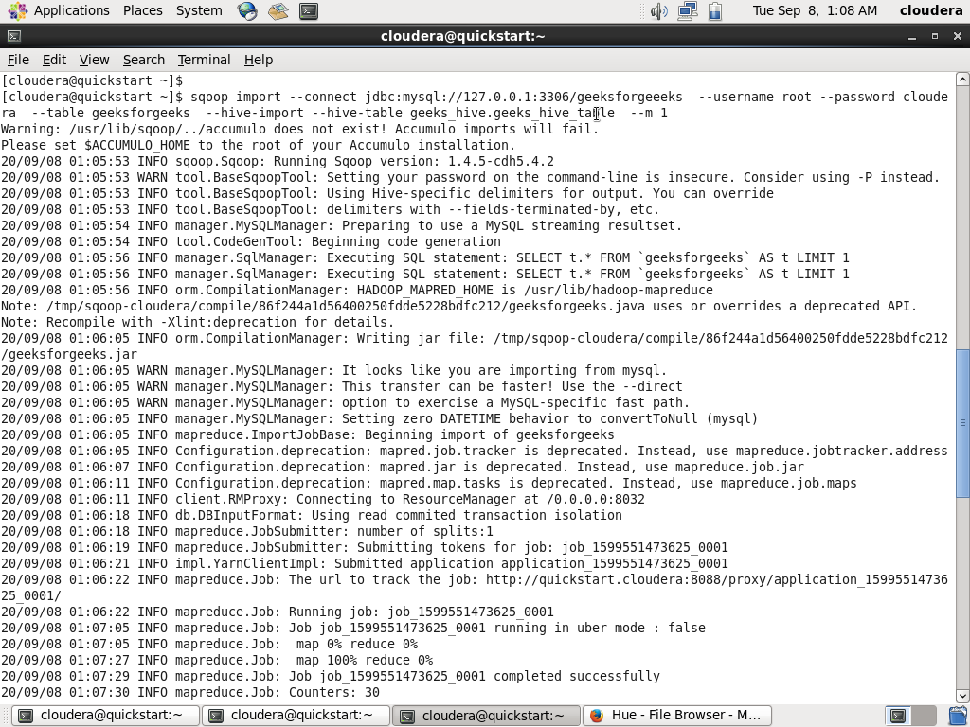This screenshot has width=970, height=727.
Task: Open the Places menu
Action: pyautogui.click(x=142, y=10)
